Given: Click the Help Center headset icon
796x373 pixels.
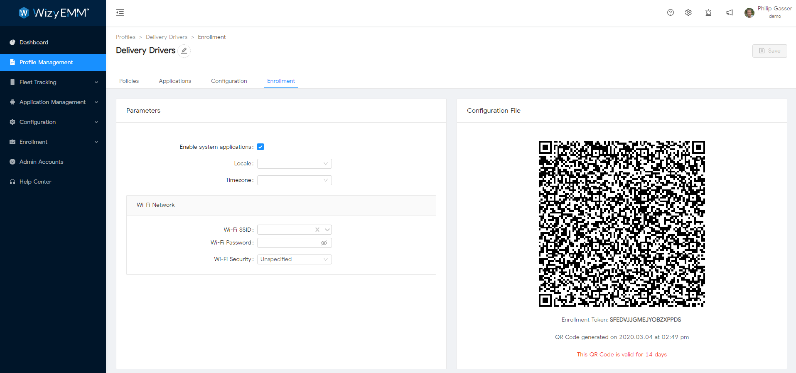Looking at the screenshot, I should tap(12, 182).
